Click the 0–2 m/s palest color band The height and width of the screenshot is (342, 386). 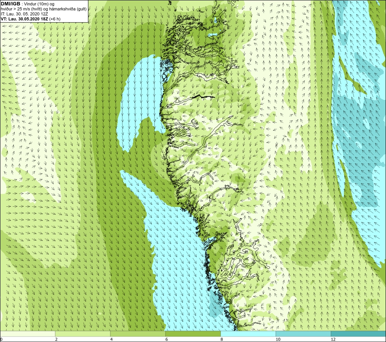27,334
